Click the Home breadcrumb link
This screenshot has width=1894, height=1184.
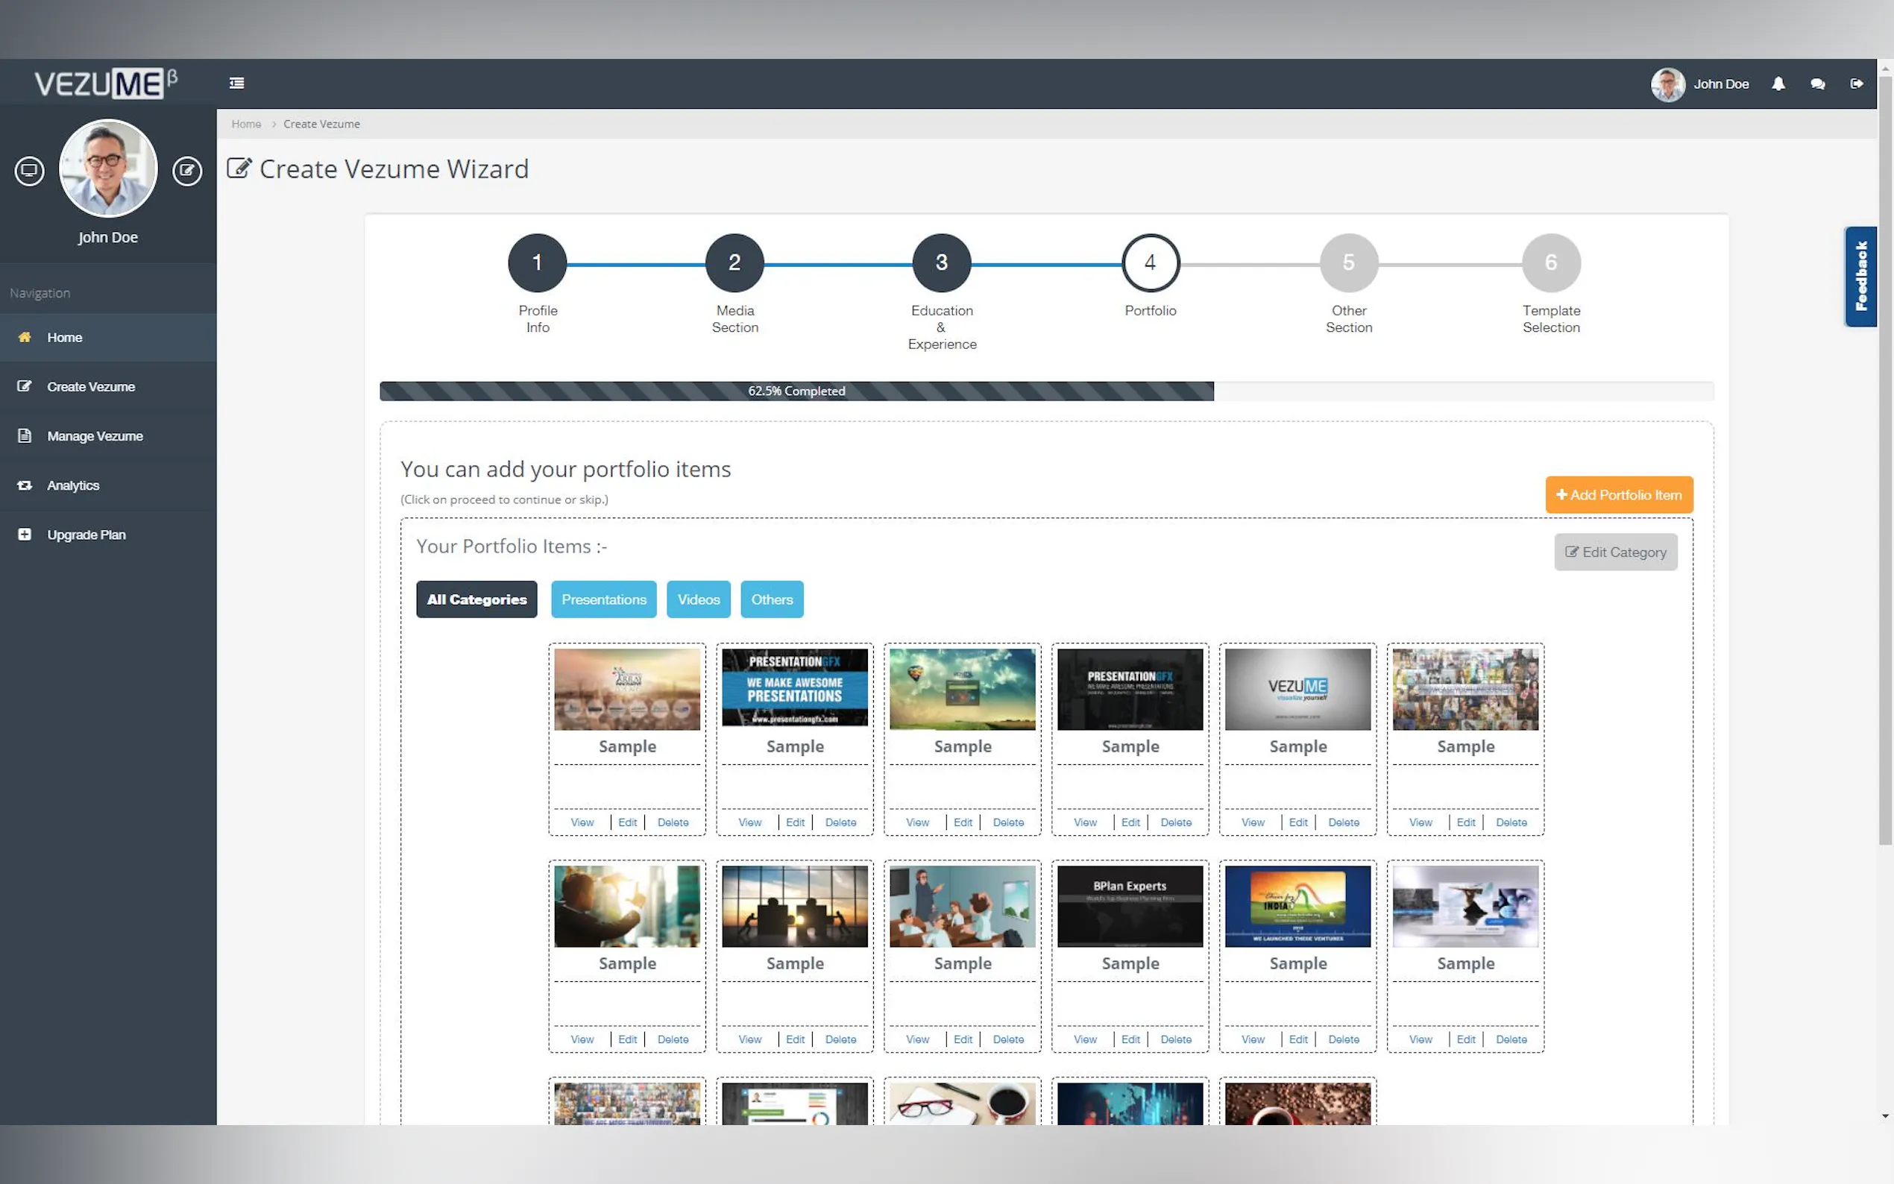point(246,124)
